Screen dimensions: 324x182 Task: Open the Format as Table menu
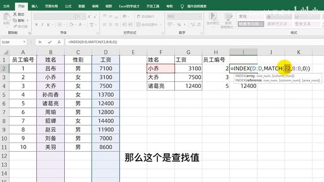[x=228, y=20]
